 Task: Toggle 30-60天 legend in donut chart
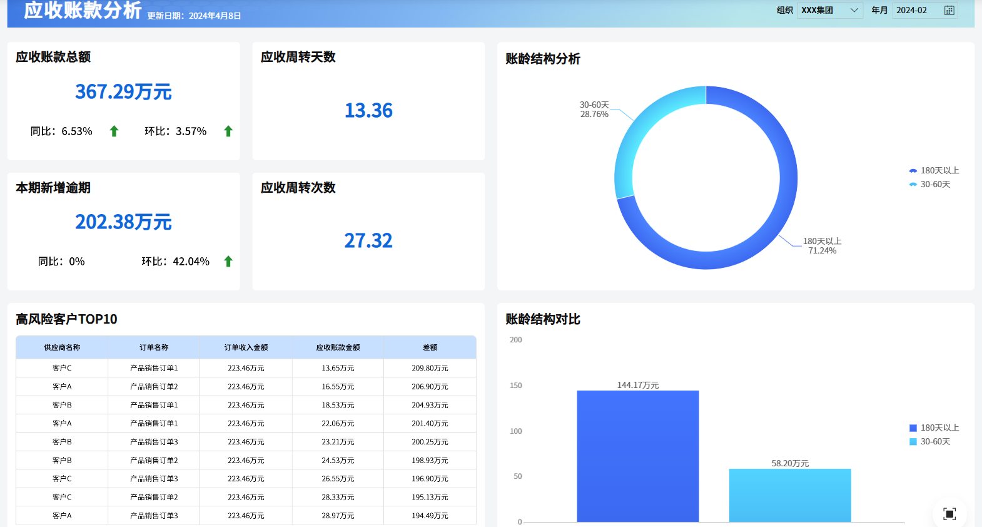(929, 184)
